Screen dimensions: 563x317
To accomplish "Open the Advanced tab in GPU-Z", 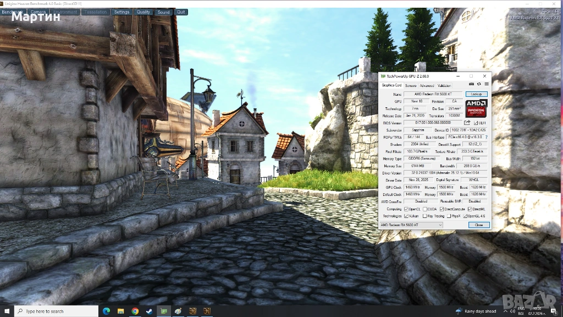I will (427, 86).
